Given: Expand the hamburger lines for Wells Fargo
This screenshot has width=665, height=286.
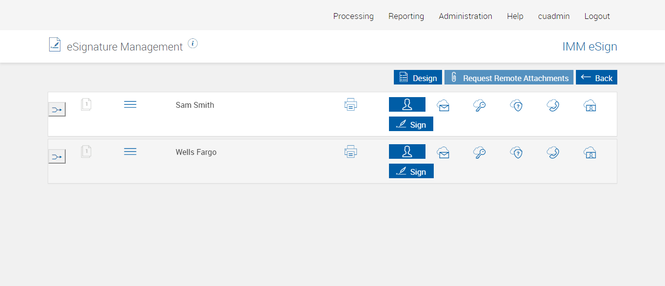Looking at the screenshot, I should tap(130, 151).
